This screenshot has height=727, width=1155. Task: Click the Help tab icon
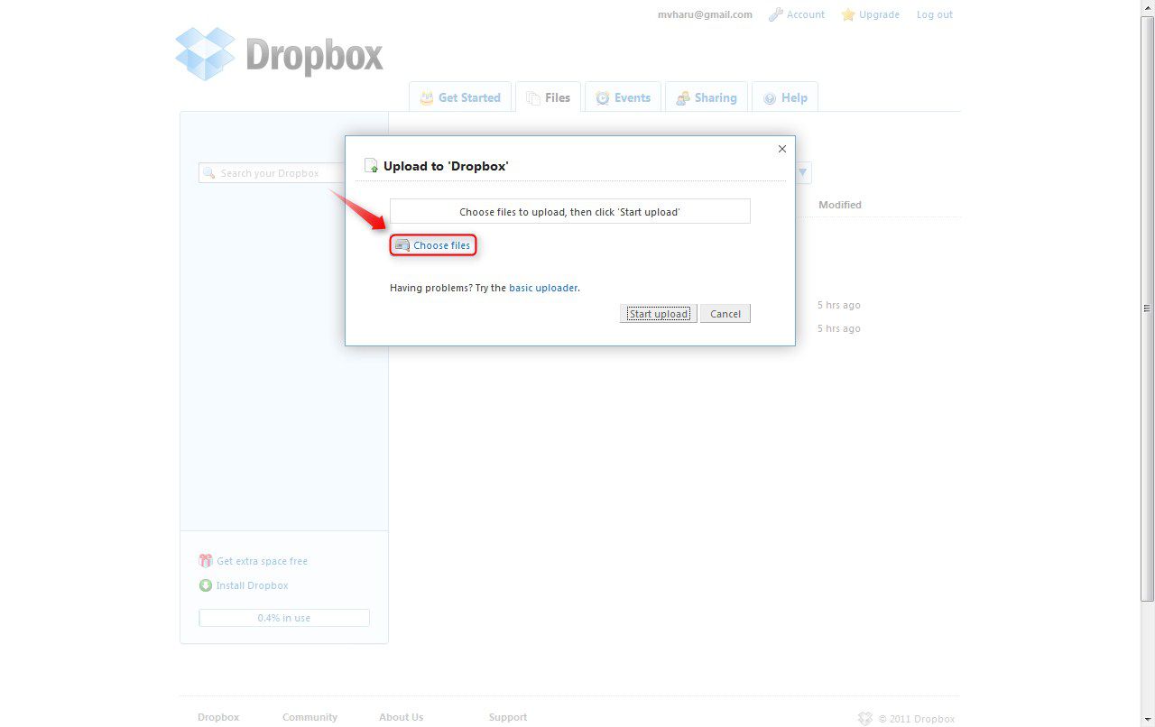[x=770, y=98]
